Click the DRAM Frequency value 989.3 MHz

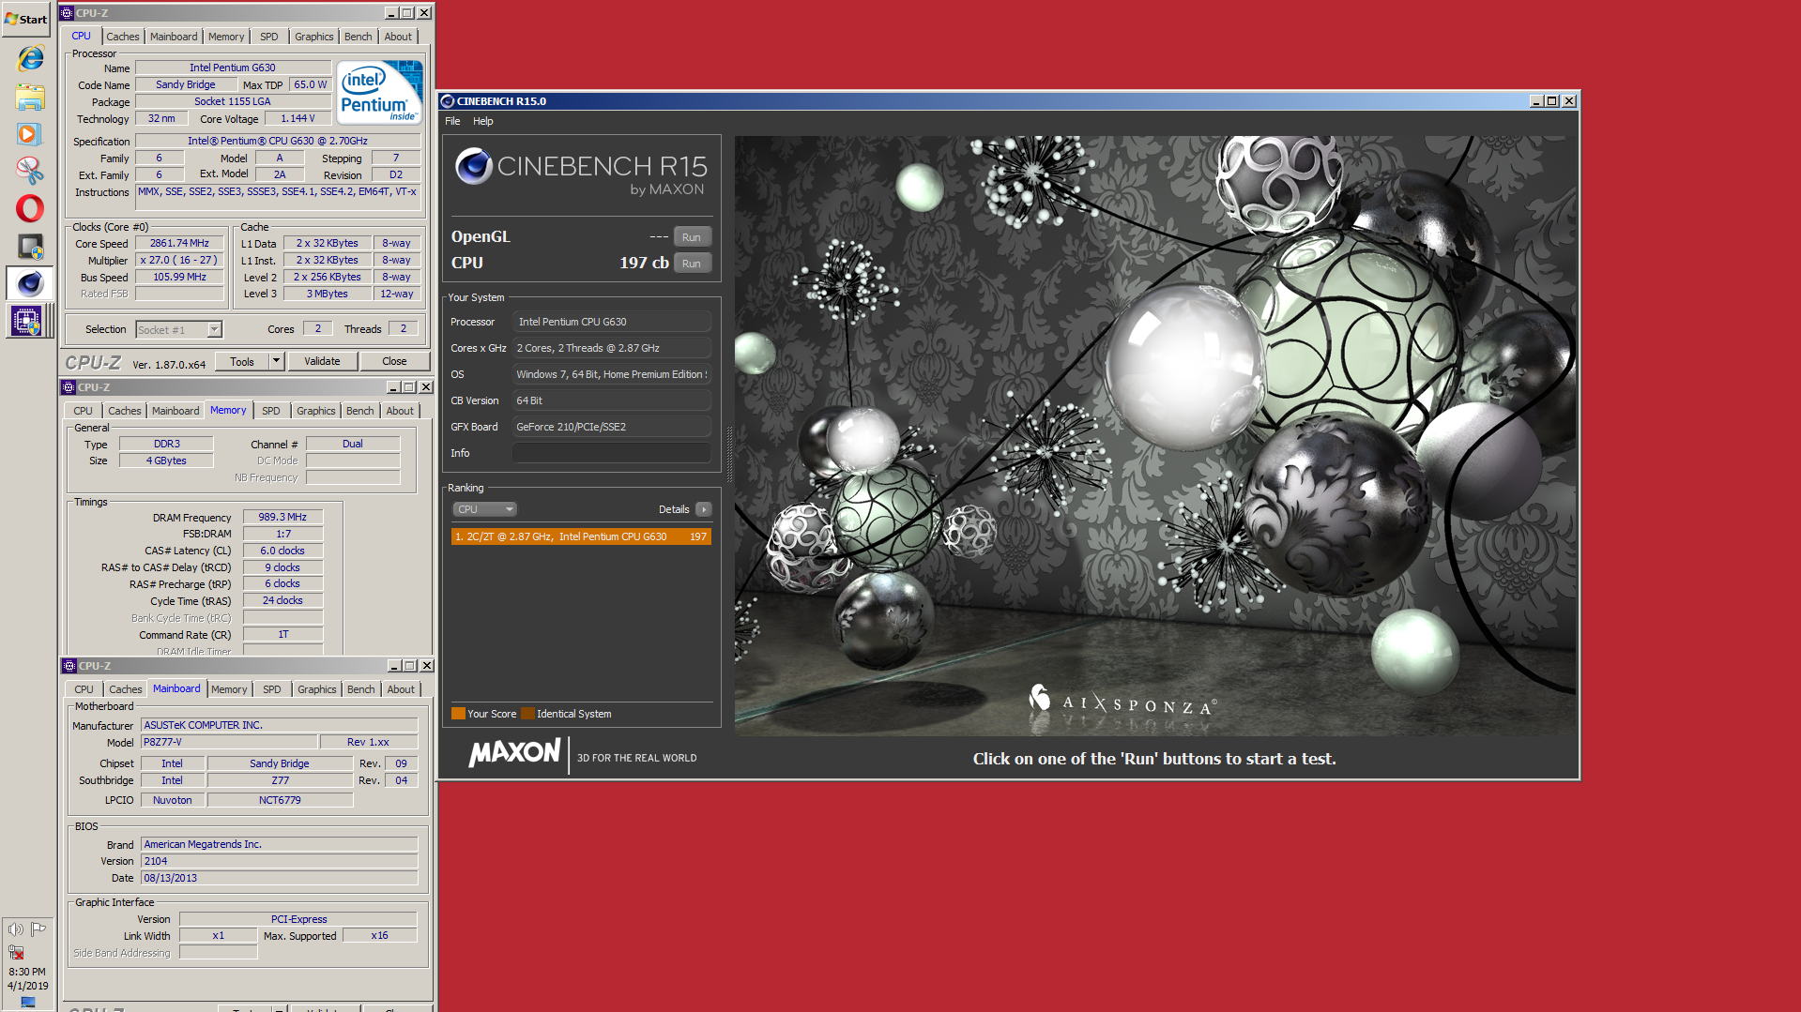pos(283,517)
